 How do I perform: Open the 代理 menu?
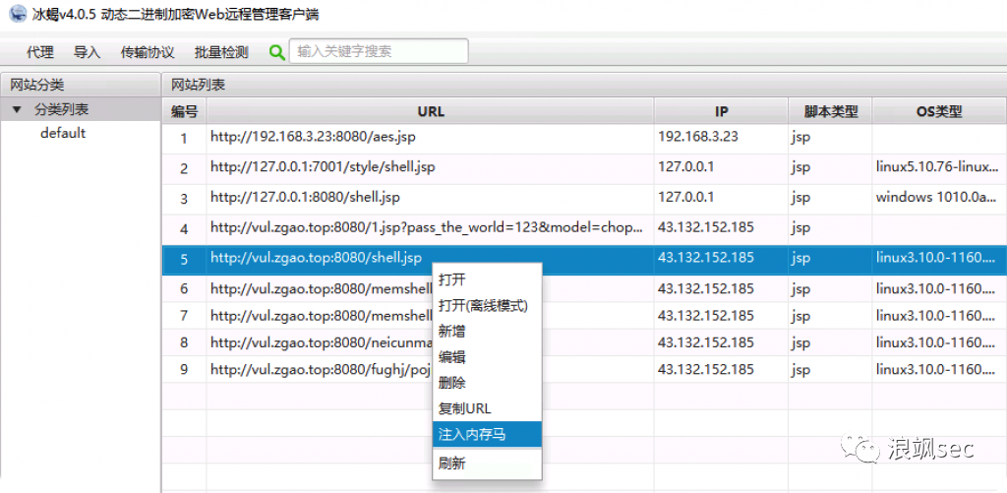point(40,53)
